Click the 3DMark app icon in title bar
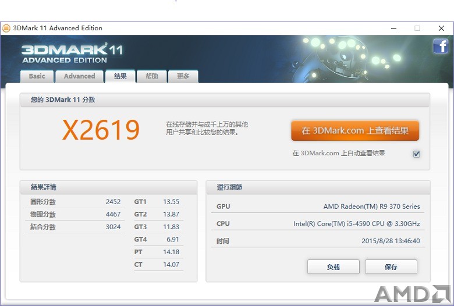 (x=6, y=28)
